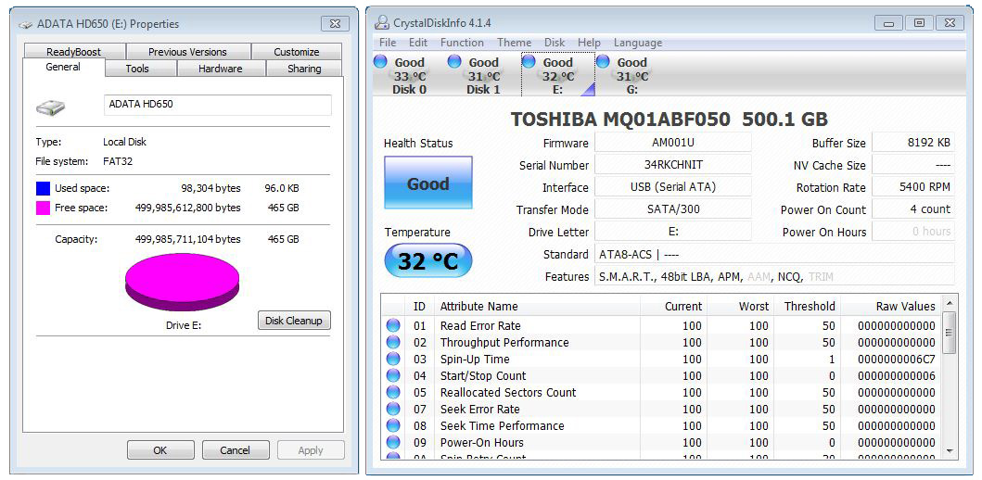This screenshot has width=982, height=480.
Task: Click the blue Used space color box
Action: coord(43,188)
